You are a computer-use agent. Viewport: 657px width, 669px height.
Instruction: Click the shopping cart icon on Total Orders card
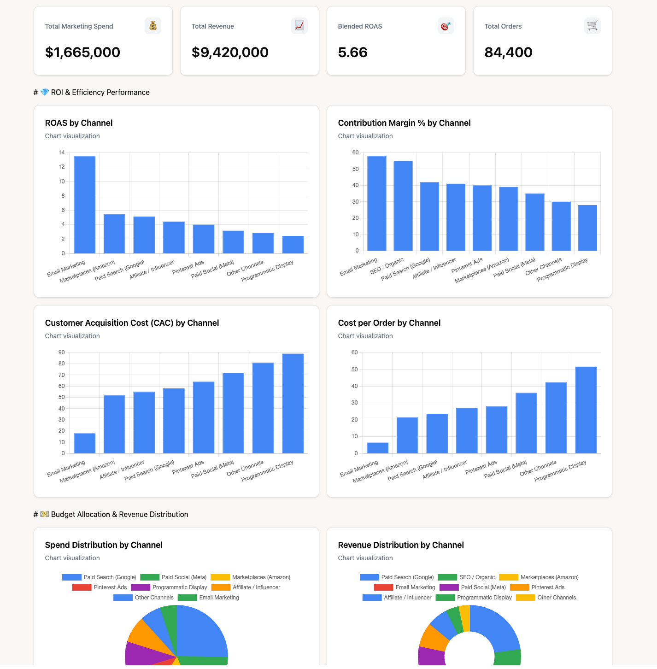[x=592, y=26]
